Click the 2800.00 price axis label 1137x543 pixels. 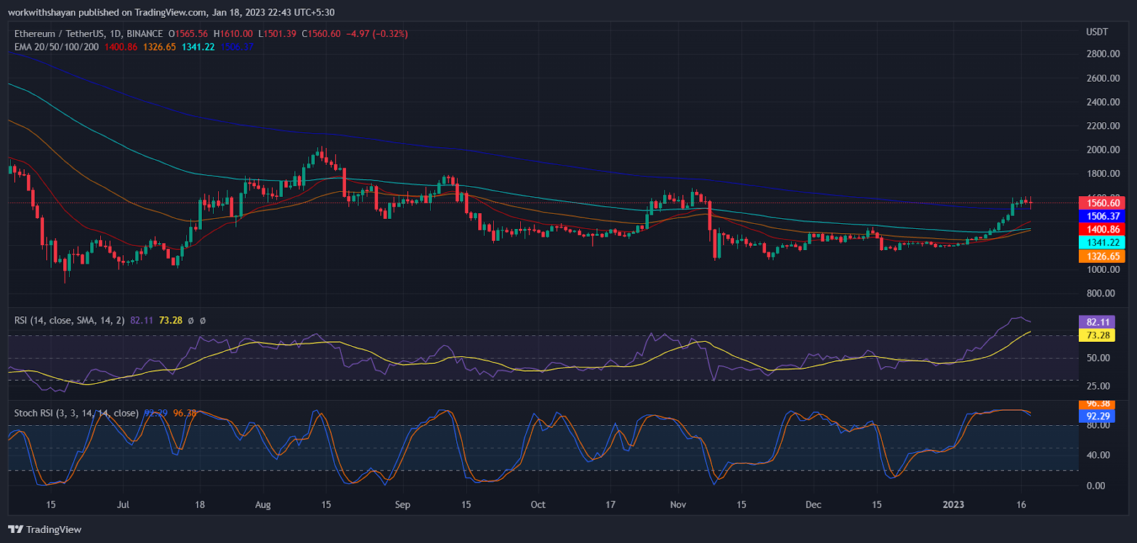coord(1103,54)
